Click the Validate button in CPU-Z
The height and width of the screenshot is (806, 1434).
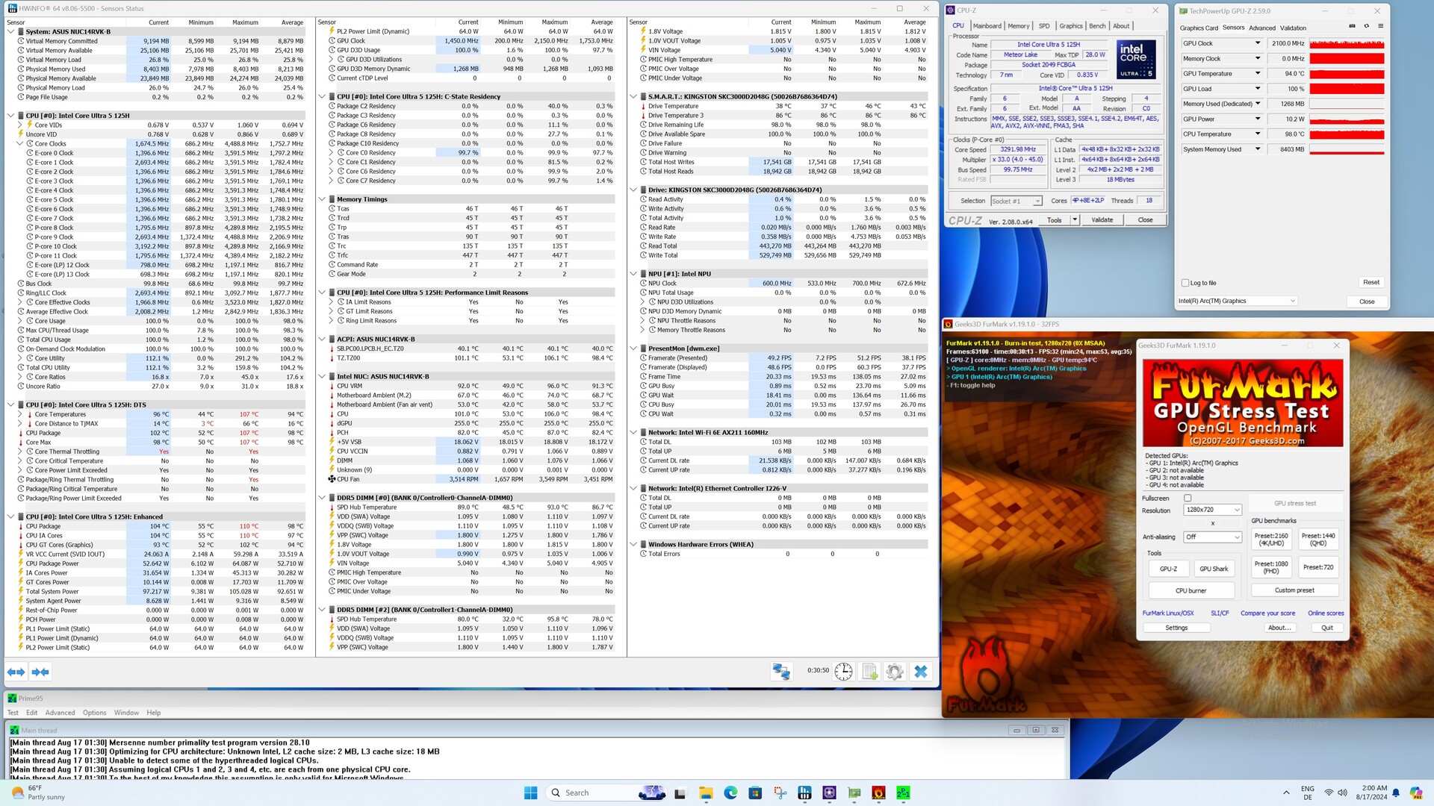(1102, 219)
